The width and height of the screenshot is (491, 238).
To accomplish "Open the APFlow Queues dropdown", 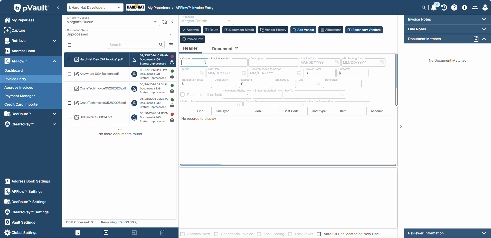I will coord(112,22).
